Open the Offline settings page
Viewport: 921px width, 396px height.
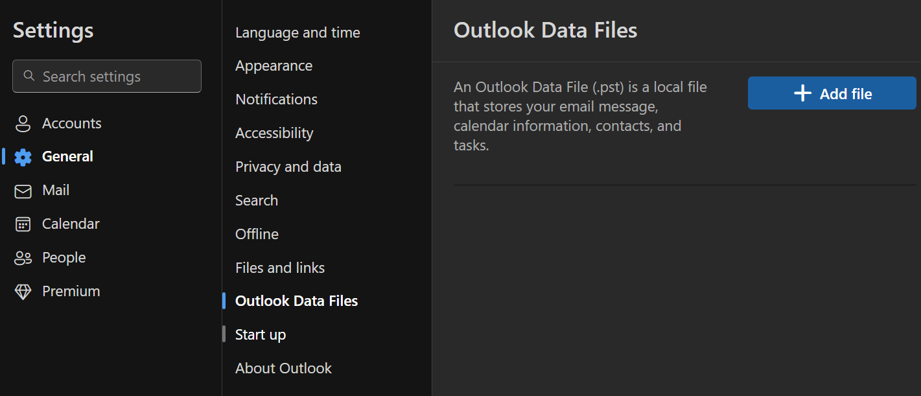(x=257, y=234)
